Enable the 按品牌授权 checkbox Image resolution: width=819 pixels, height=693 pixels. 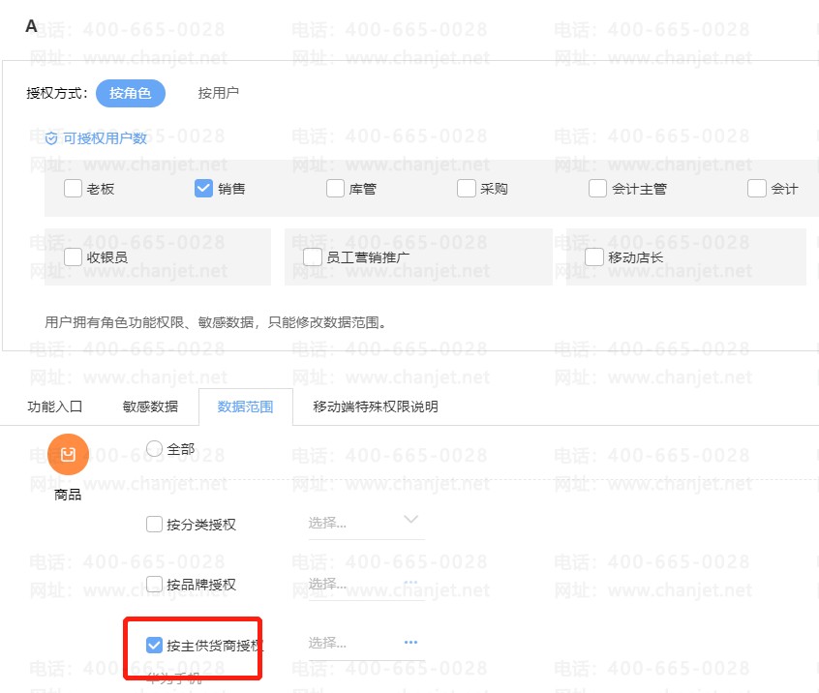point(154,584)
